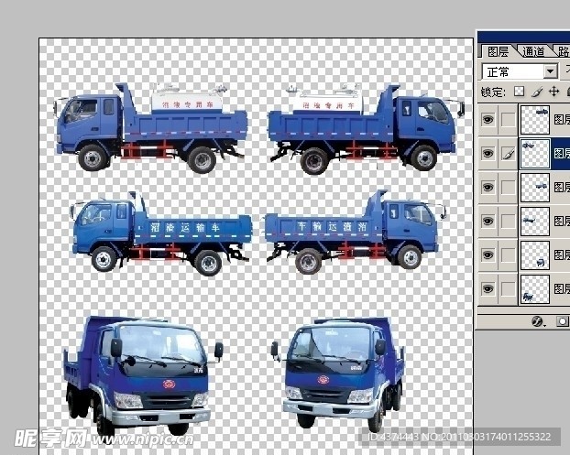Image resolution: width=570 pixels, height=455 pixels.
Task: Toggle visibility of the selected second layer
Action: tap(488, 153)
